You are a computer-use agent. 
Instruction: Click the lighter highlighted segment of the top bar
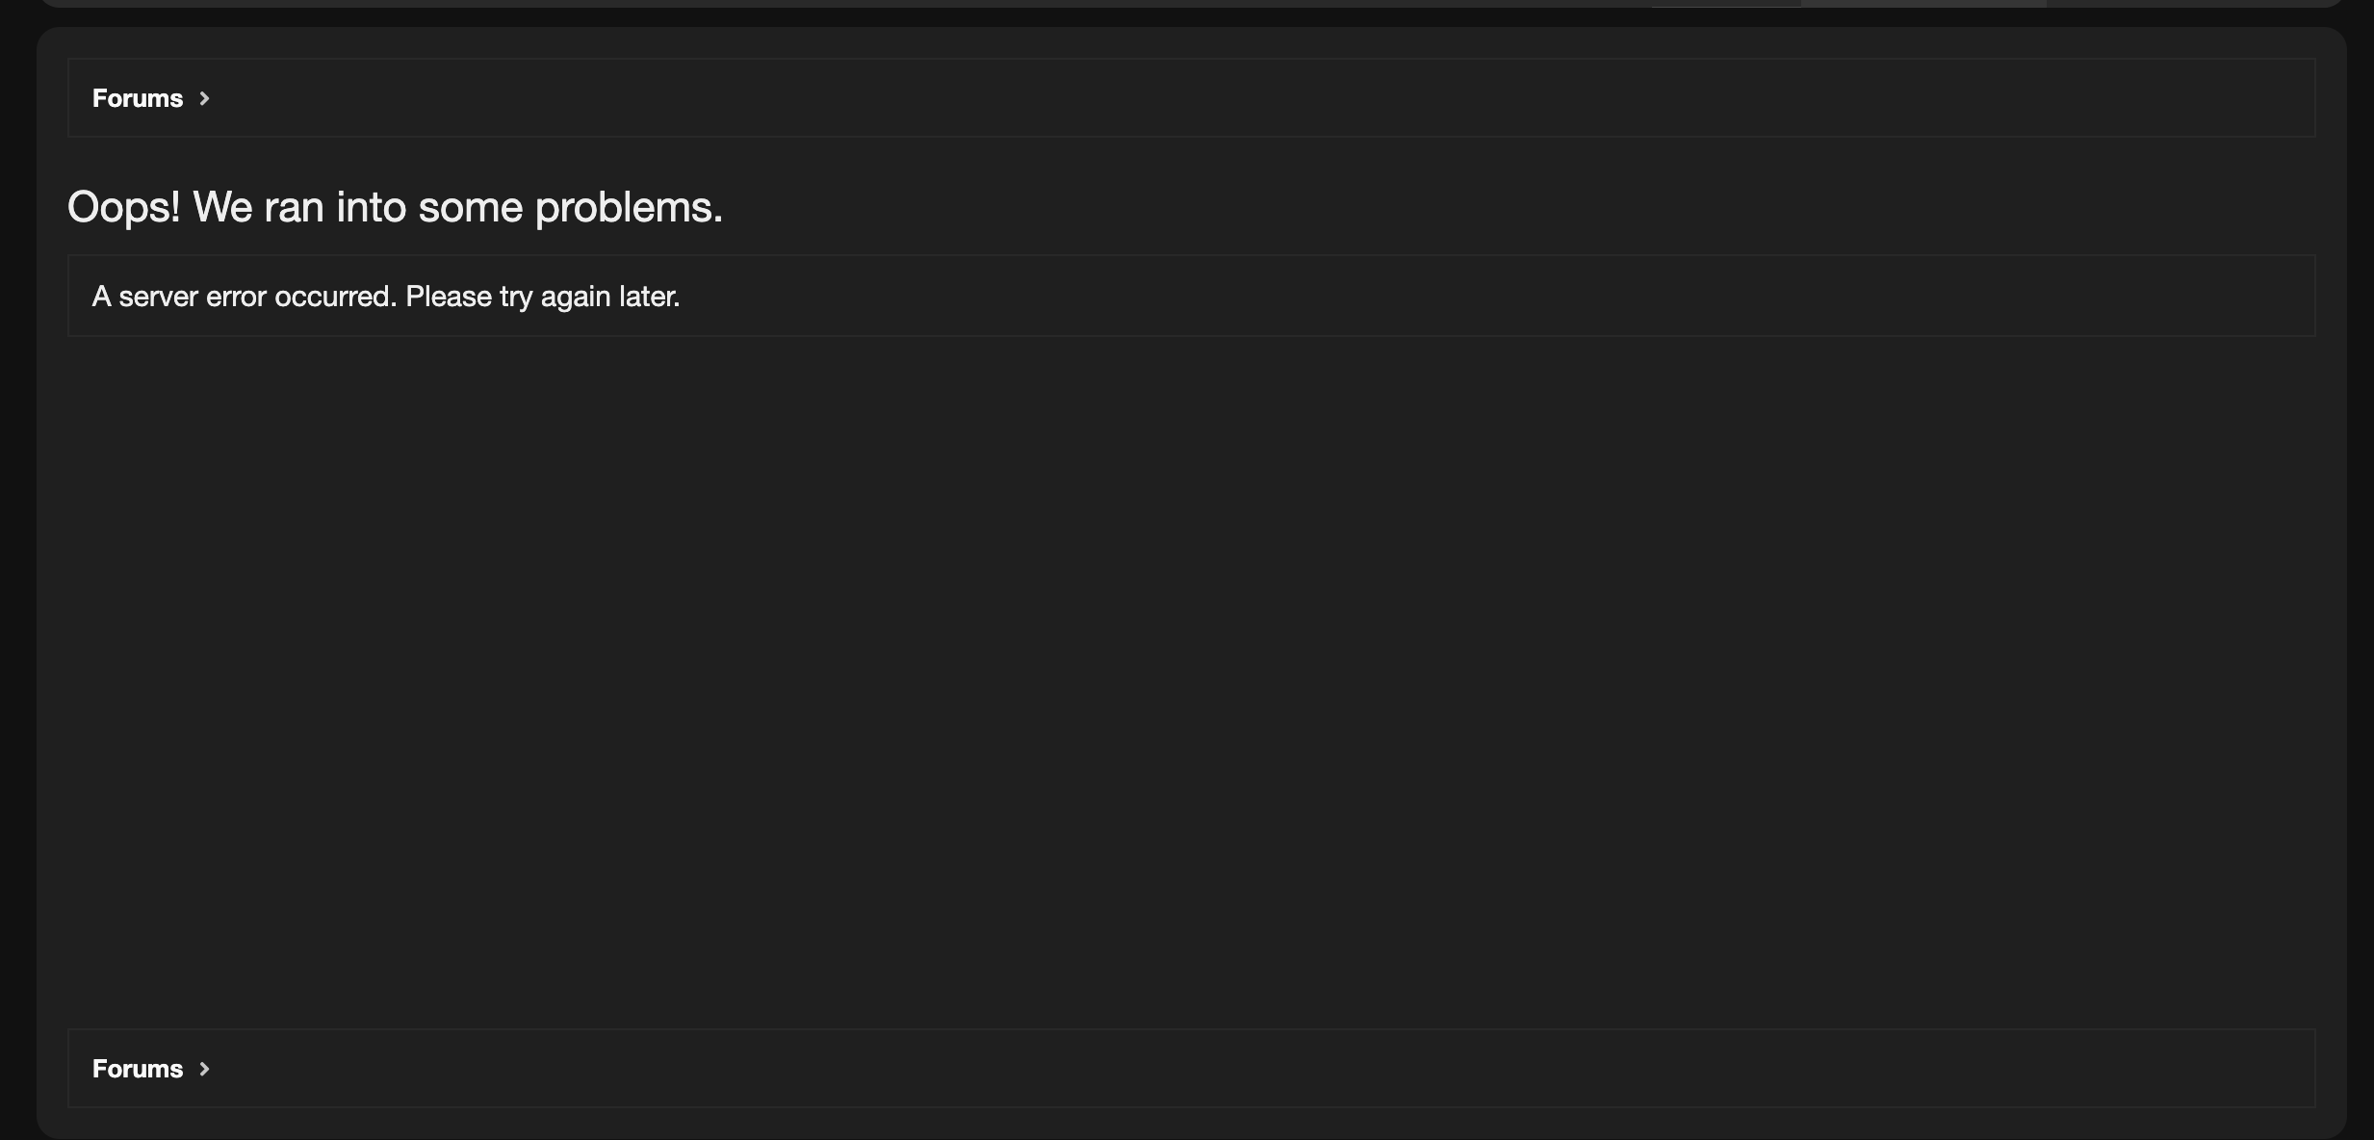(1922, 3)
